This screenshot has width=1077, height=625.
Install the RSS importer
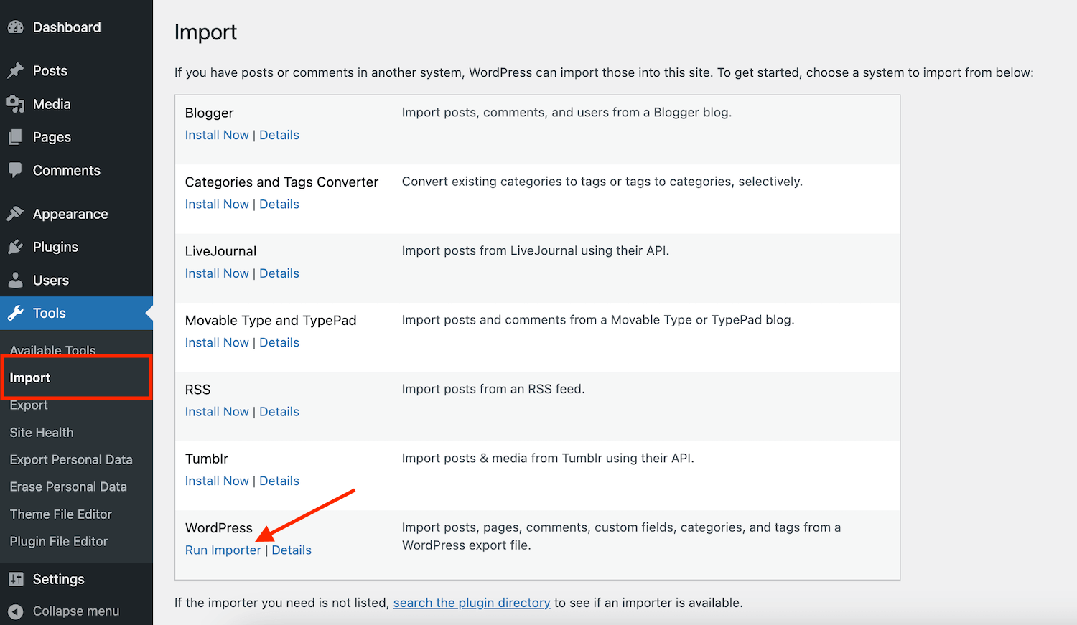coord(217,412)
